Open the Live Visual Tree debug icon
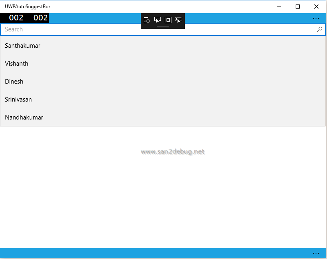This screenshot has width=327, height=259. tap(147, 20)
